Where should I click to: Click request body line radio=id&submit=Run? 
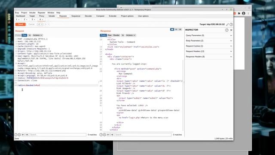(29, 85)
